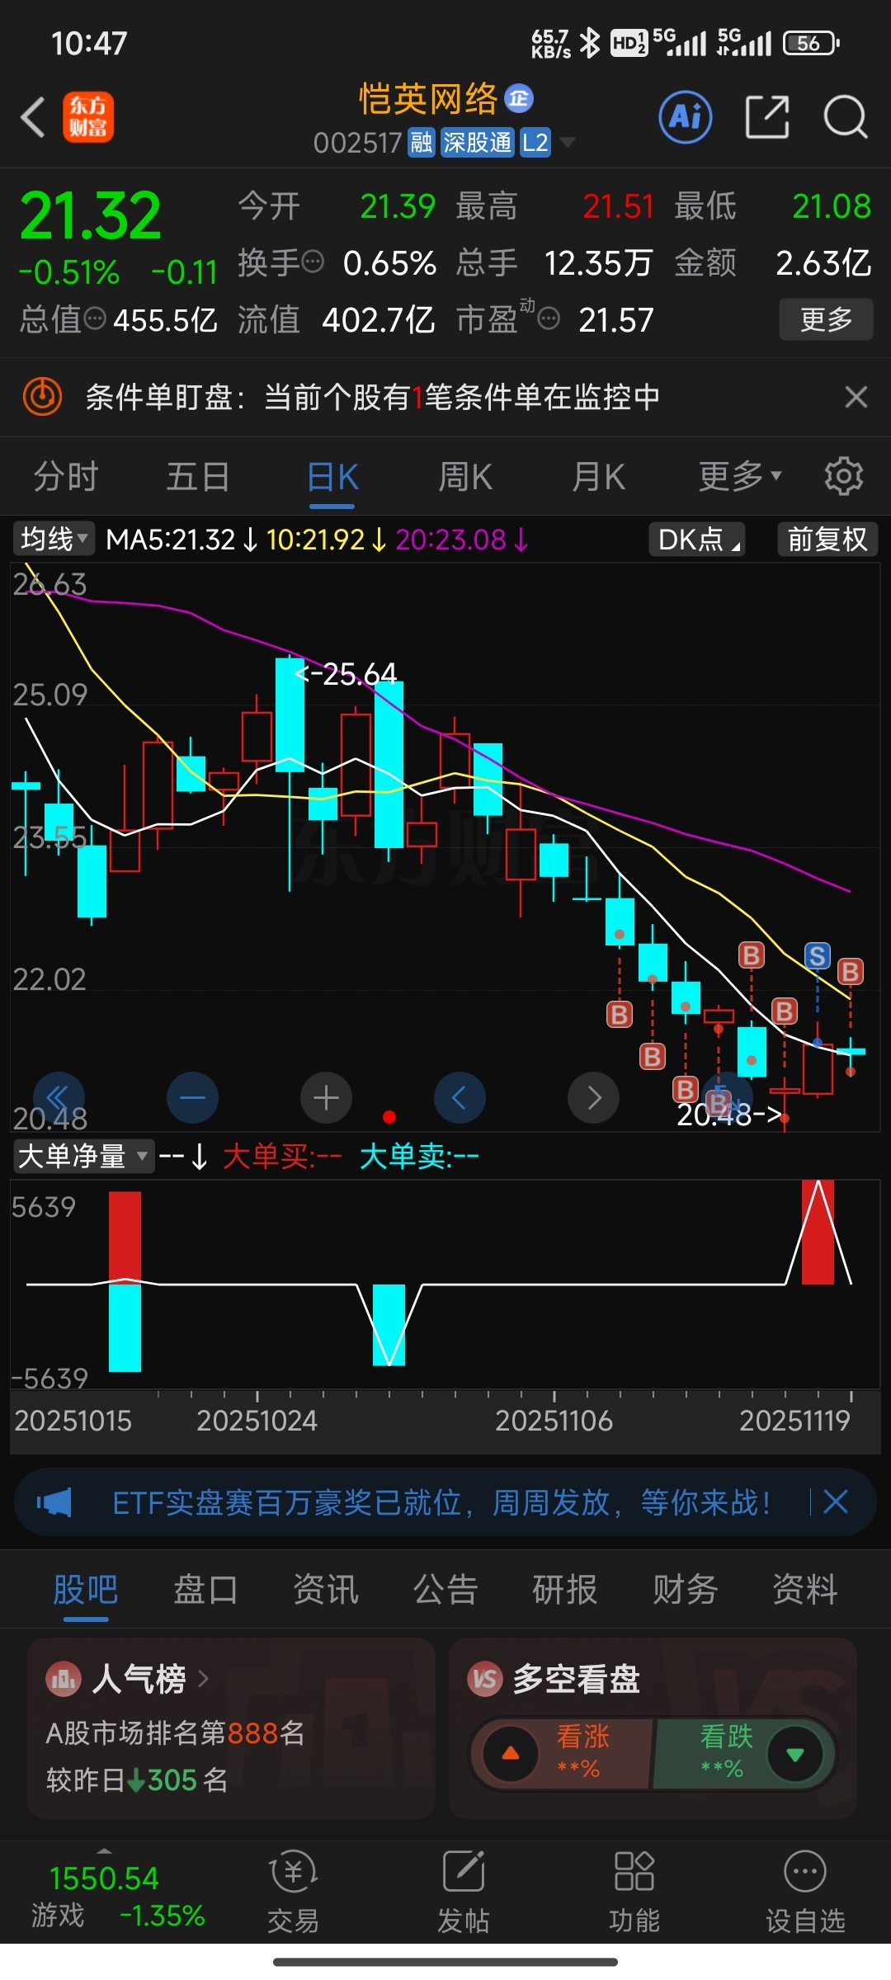This screenshot has width=891, height=1980.
Task: Move chart left with left chevron
Action: [x=460, y=1097]
